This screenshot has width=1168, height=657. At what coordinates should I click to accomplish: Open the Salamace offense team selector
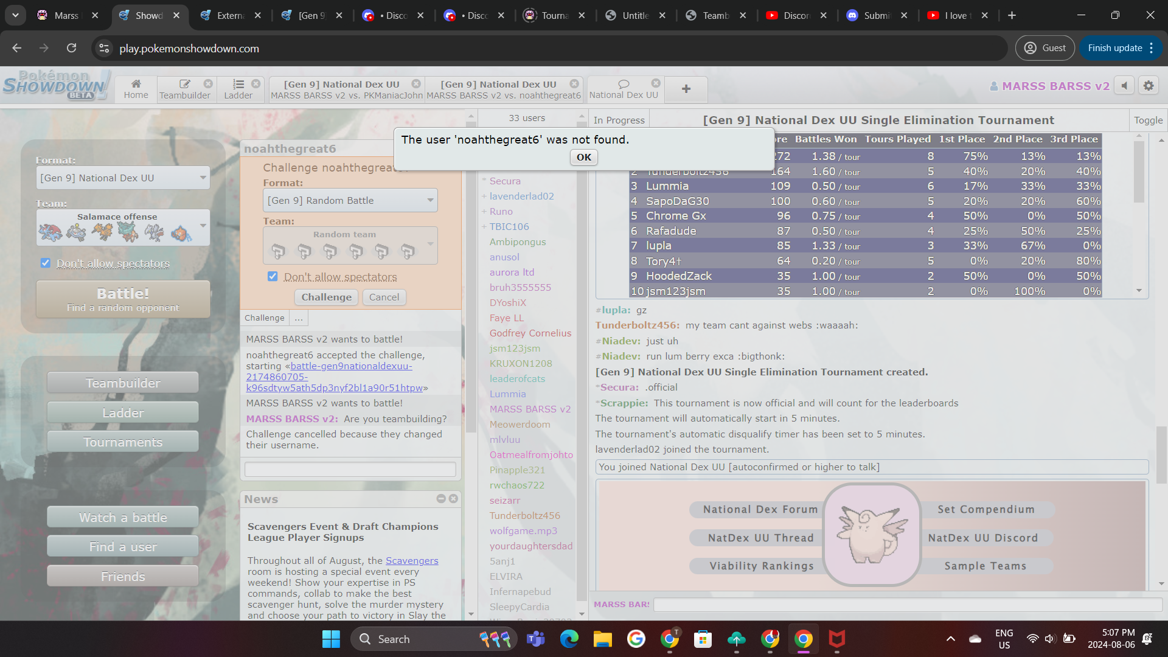point(123,228)
